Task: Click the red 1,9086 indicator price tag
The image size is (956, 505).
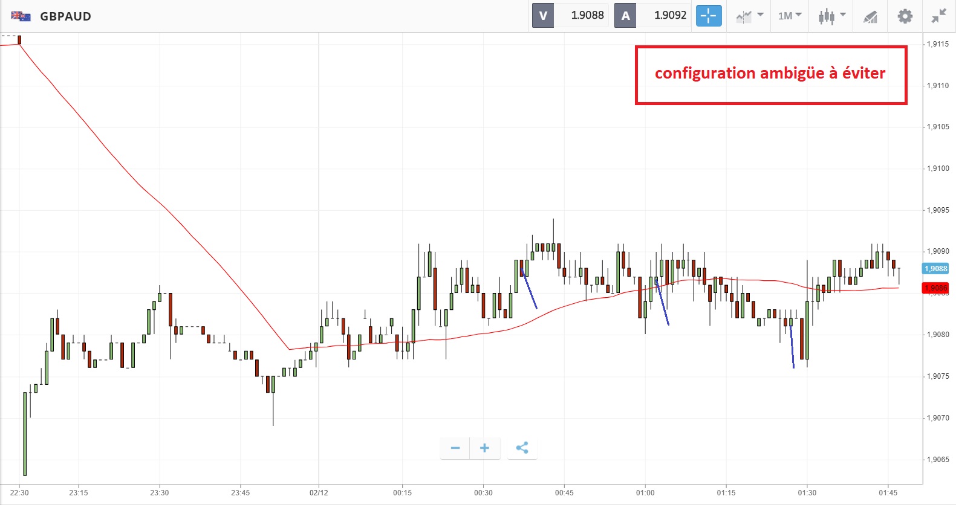Action: [935, 288]
